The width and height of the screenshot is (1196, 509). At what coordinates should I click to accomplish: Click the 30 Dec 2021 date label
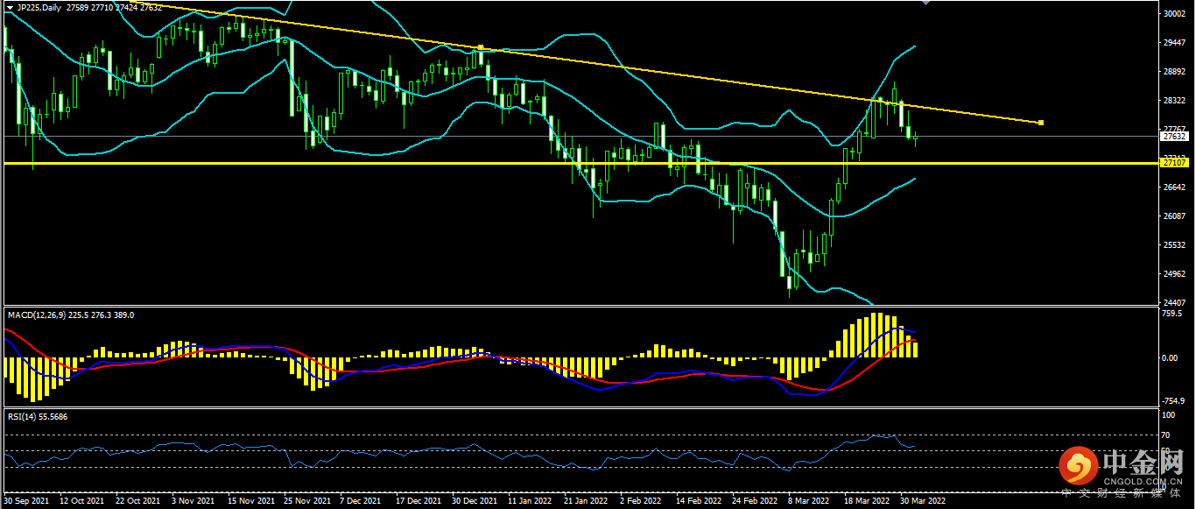[x=475, y=502]
